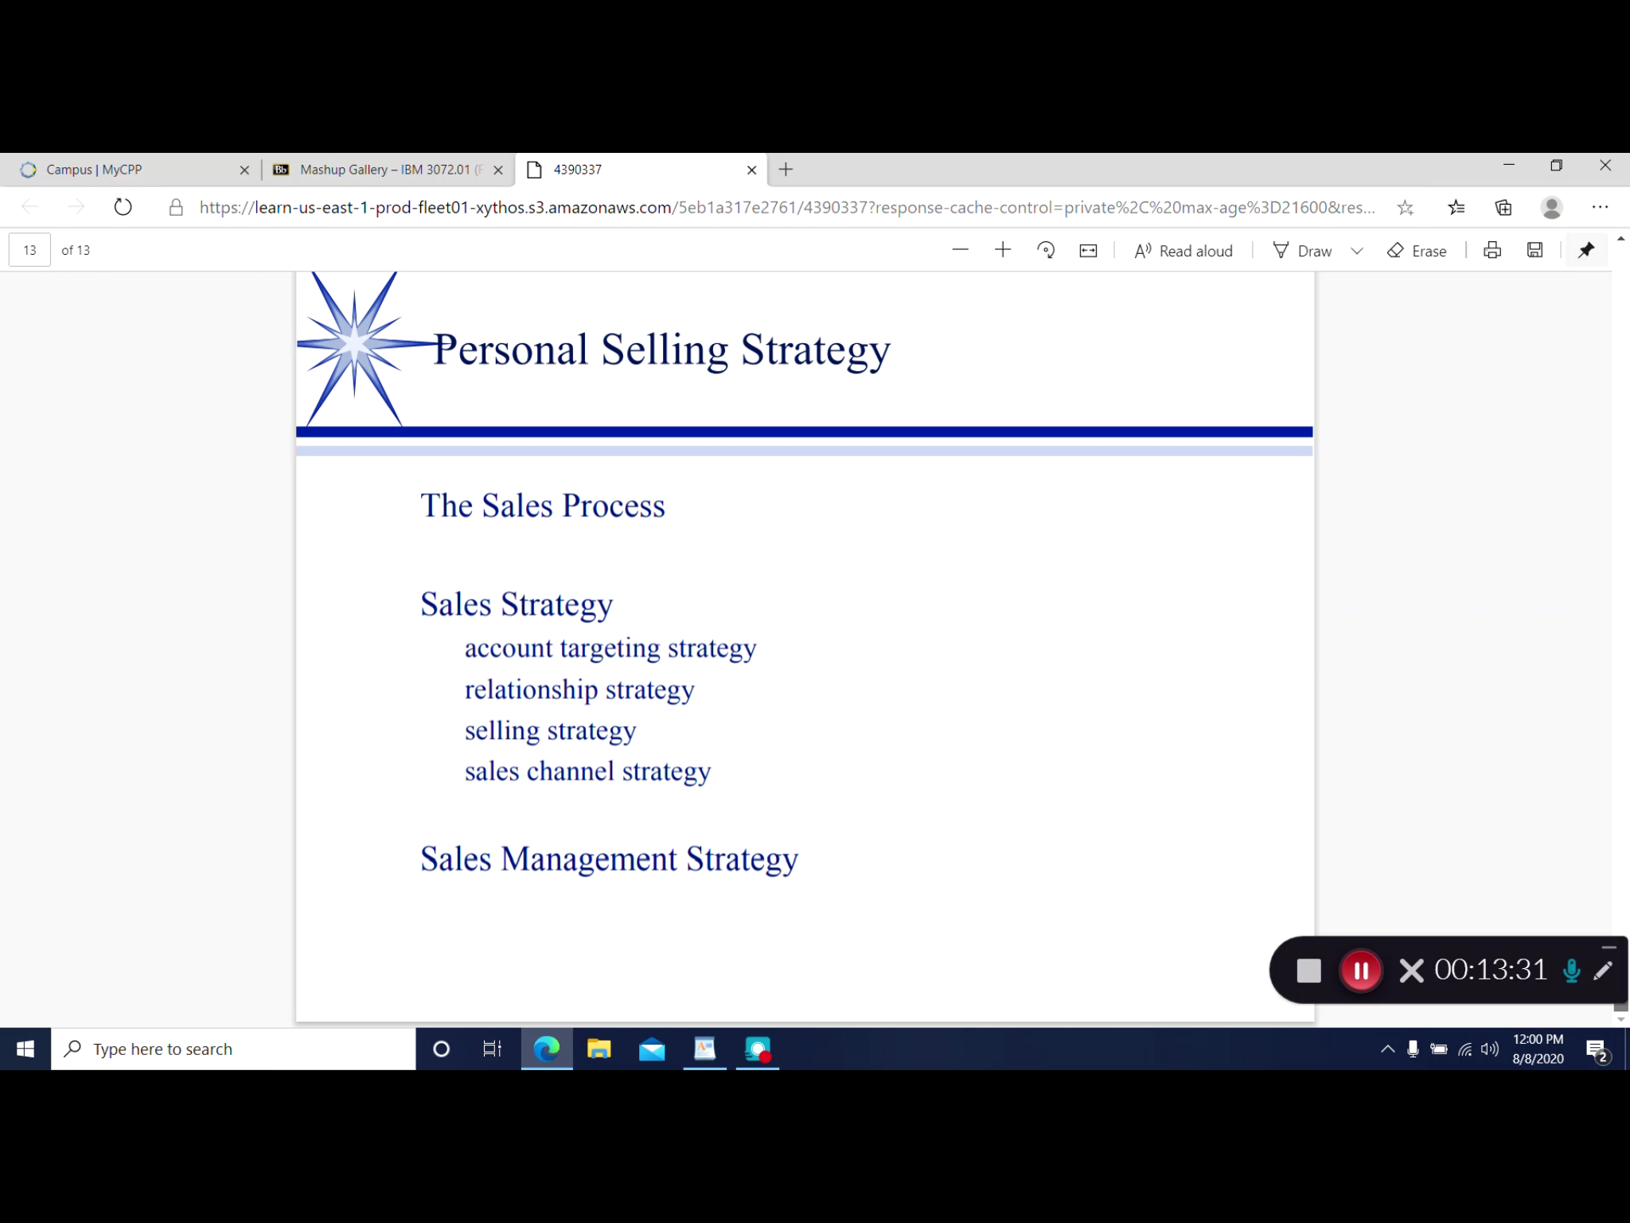Cancel the recording with the X icon
Screen dimensions: 1630x1223
pyautogui.click(x=1411, y=971)
